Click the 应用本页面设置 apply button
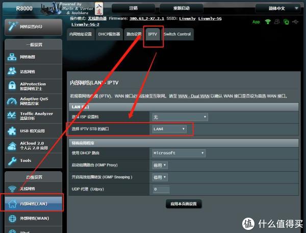306x233 pixels. (184, 204)
